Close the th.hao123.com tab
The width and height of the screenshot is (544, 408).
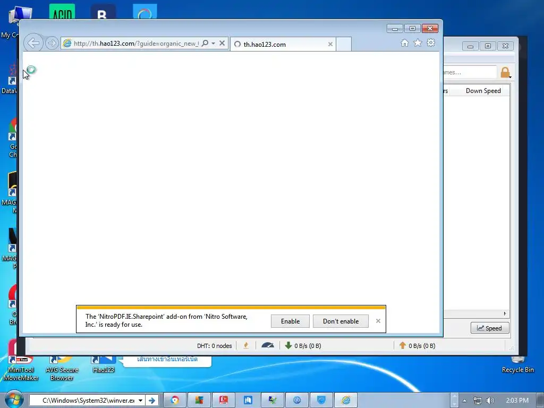(x=330, y=44)
